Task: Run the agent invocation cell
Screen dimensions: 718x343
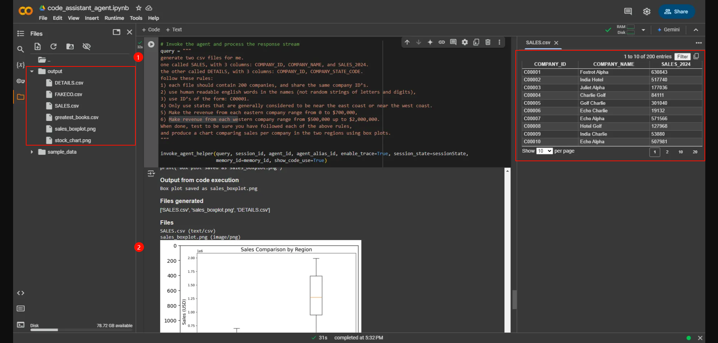Action: 151,44
